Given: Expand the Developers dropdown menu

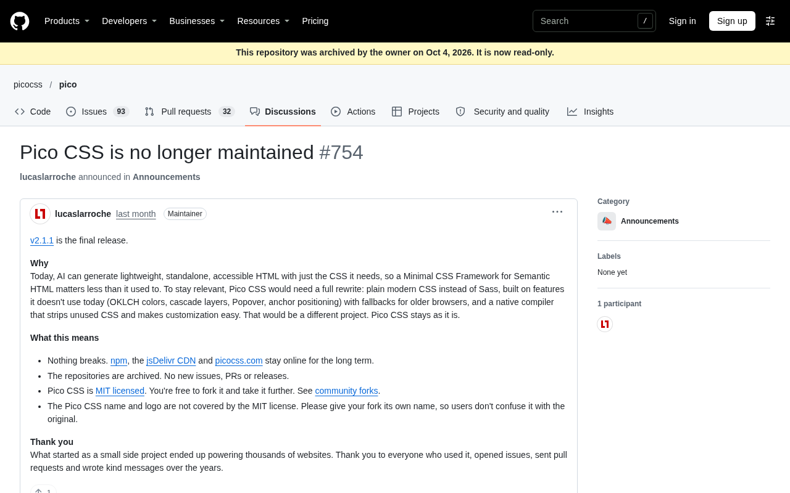Looking at the screenshot, I should pos(130,21).
